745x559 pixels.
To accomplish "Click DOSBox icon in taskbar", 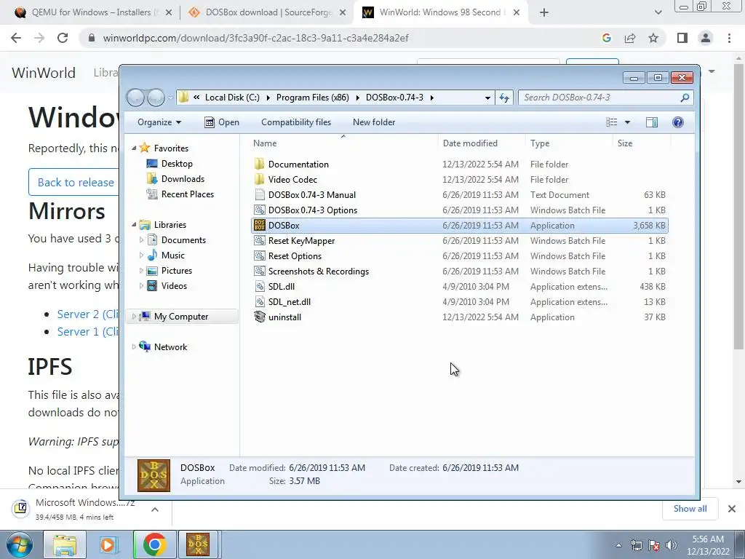I will tap(198, 544).
